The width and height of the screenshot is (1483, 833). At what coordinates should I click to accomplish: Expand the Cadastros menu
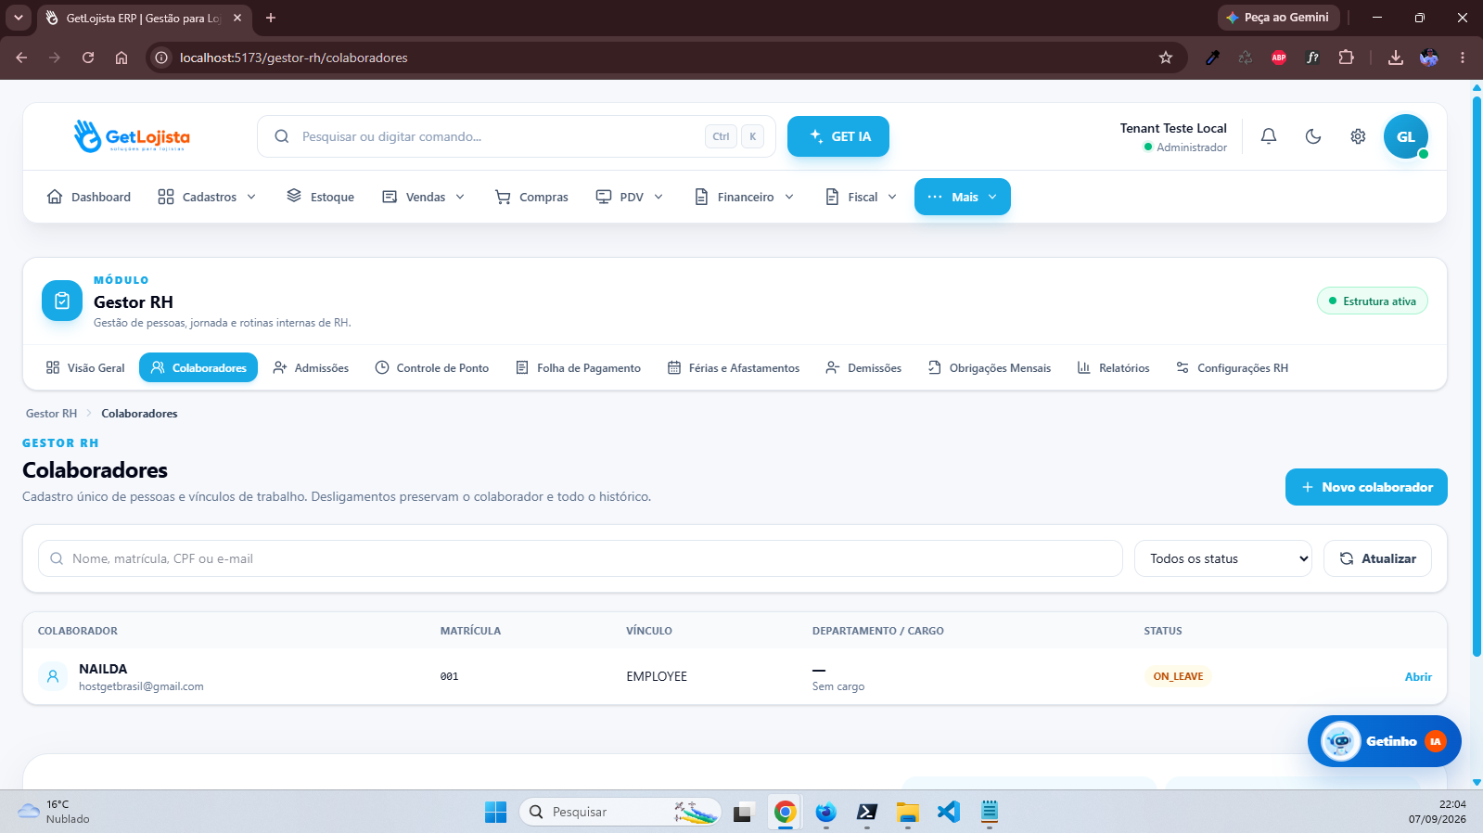click(x=207, y=197)
